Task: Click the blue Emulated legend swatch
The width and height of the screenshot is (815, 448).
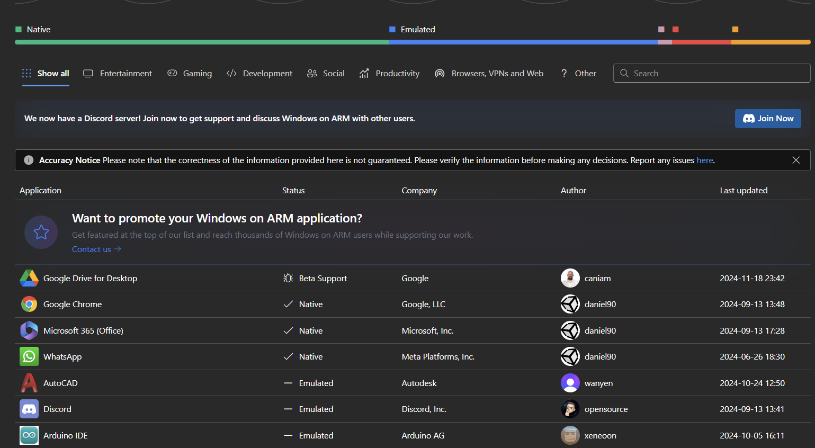Action: point(392,30)
